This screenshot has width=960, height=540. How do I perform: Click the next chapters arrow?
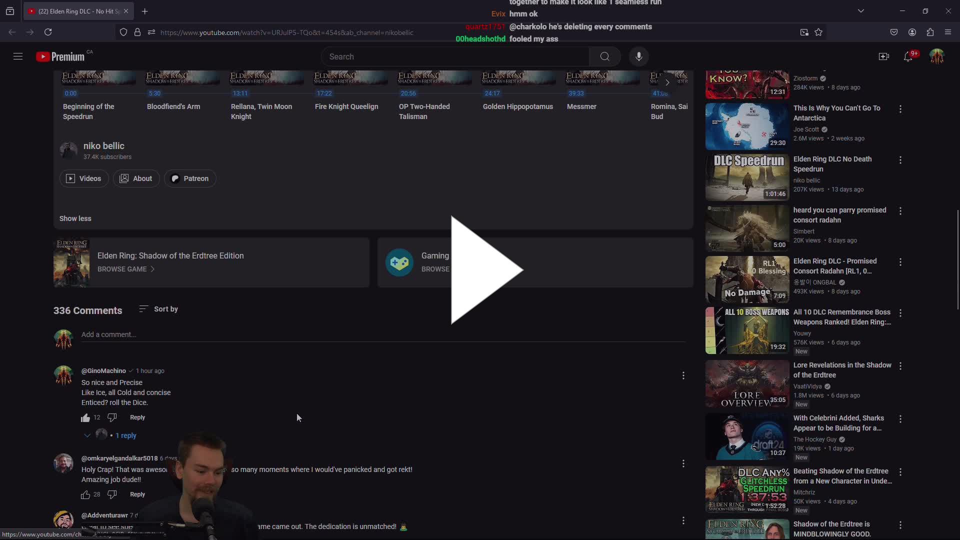(667, 82)
